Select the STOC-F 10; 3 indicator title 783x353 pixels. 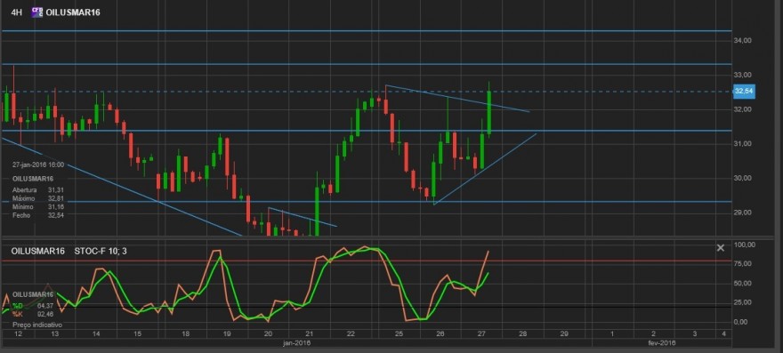[x=100, y=251]
